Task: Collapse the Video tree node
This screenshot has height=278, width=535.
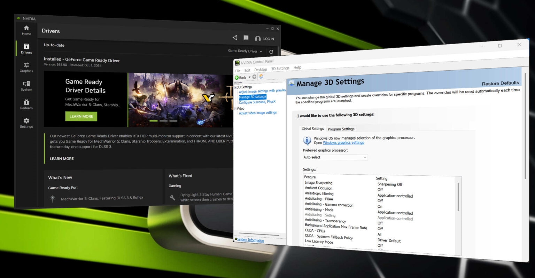Action: 235,109
